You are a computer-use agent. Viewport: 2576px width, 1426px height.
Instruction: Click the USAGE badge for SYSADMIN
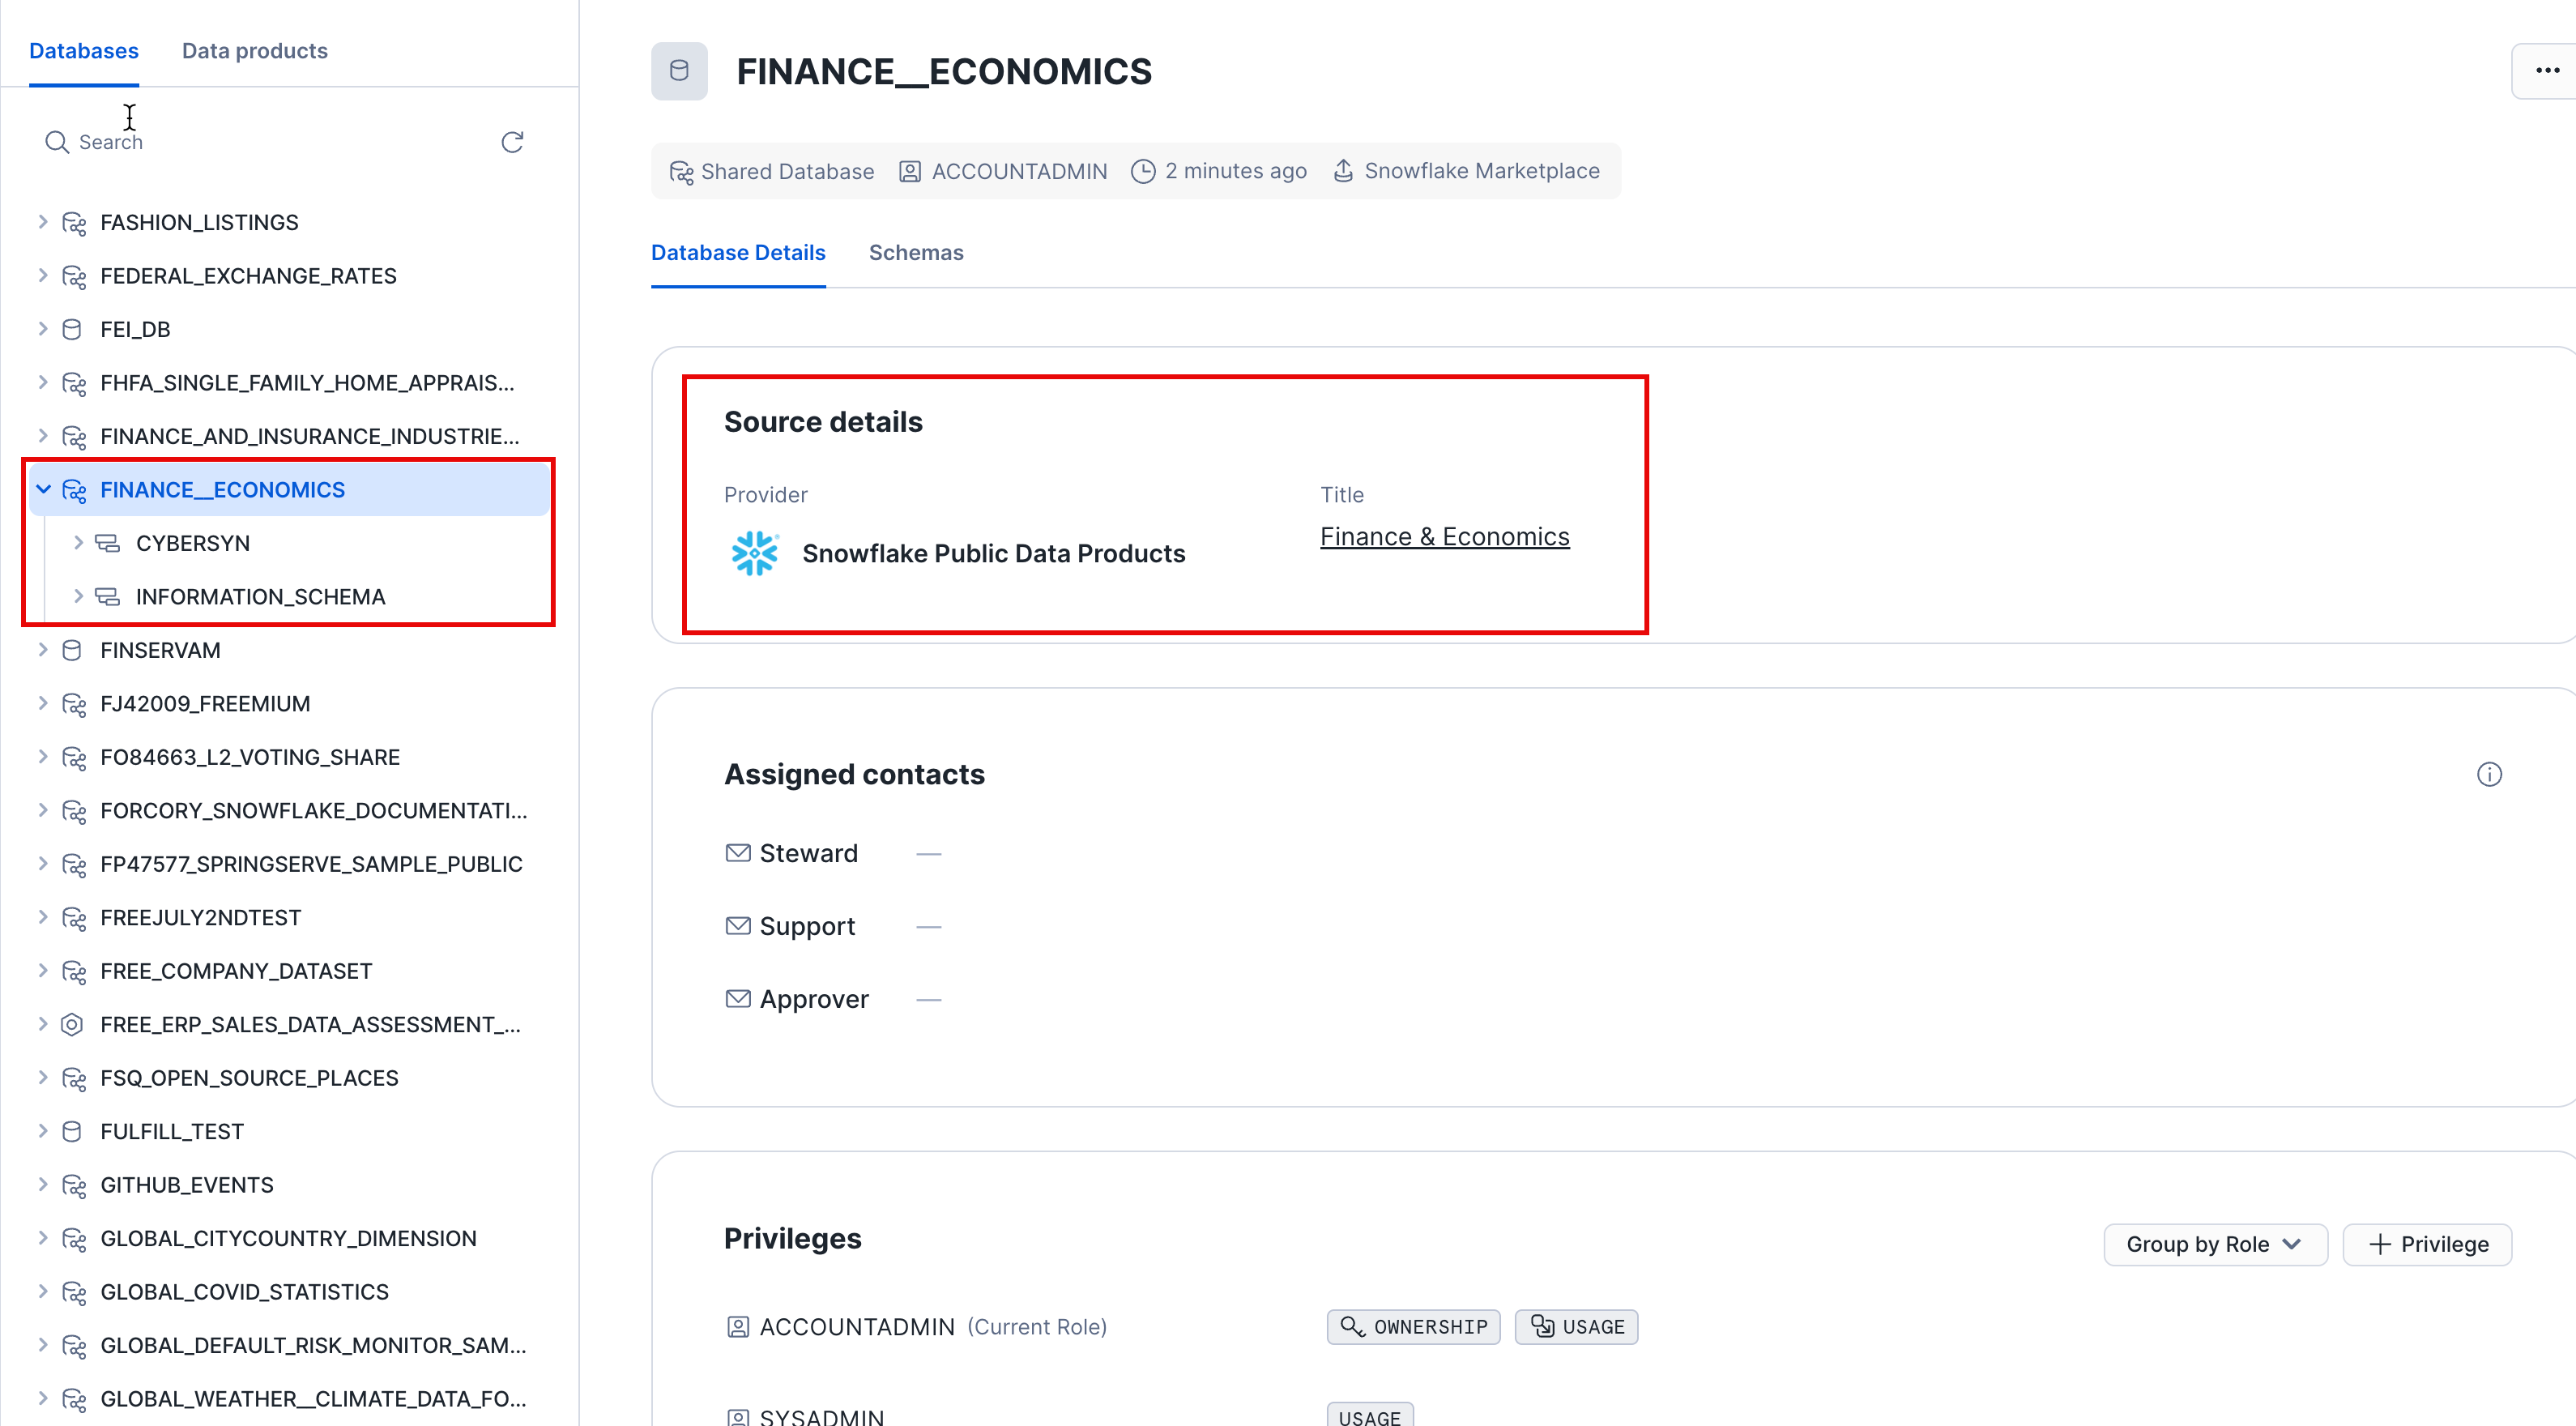point(1370,1415)
